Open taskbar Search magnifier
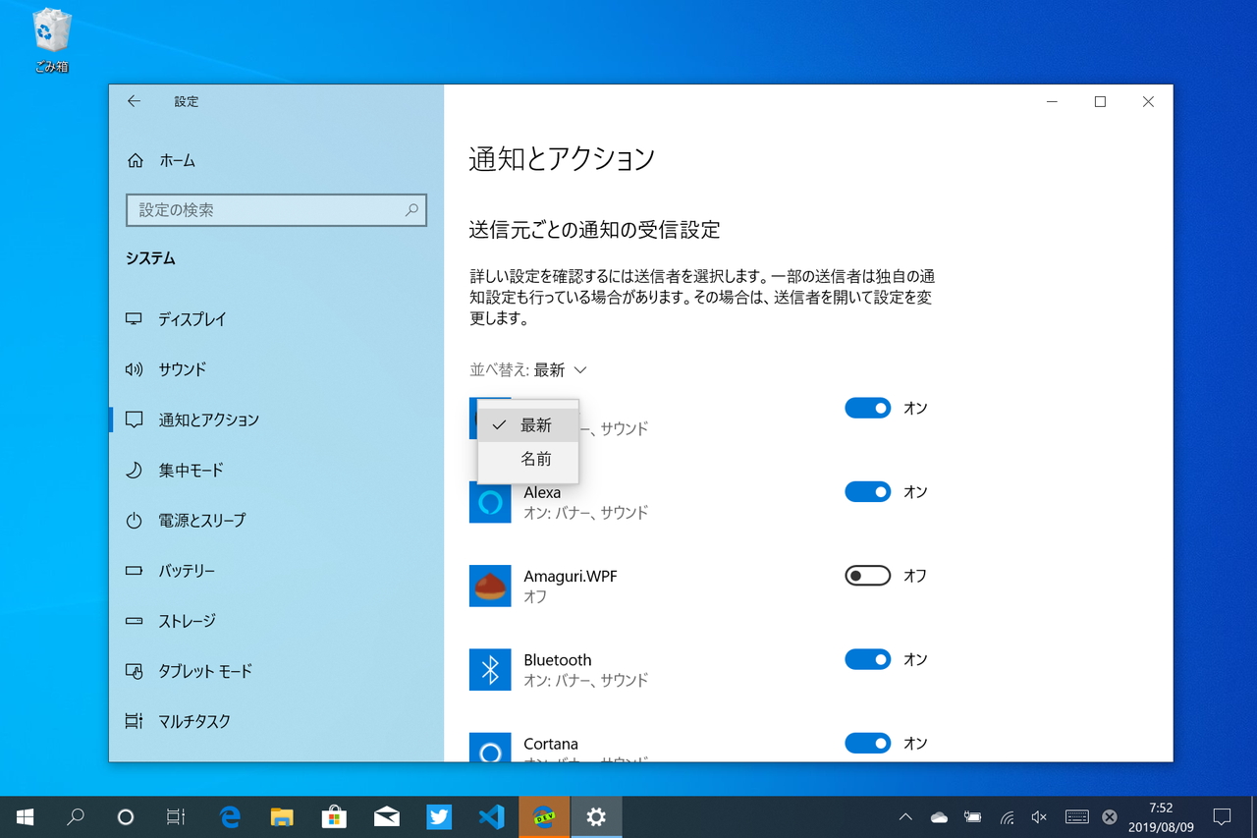 click(x=76, y=816)
